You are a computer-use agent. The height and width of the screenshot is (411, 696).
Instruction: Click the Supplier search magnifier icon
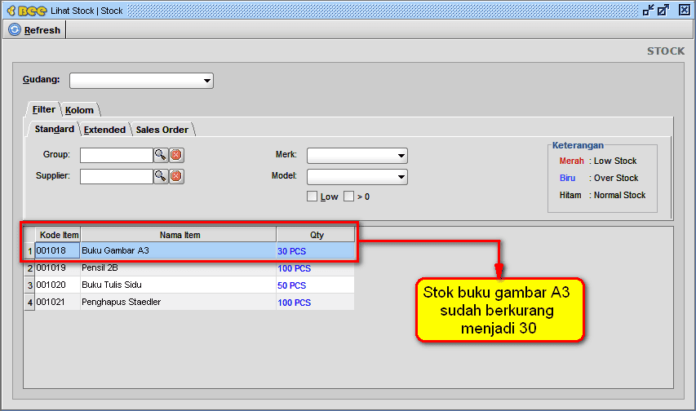160,176
